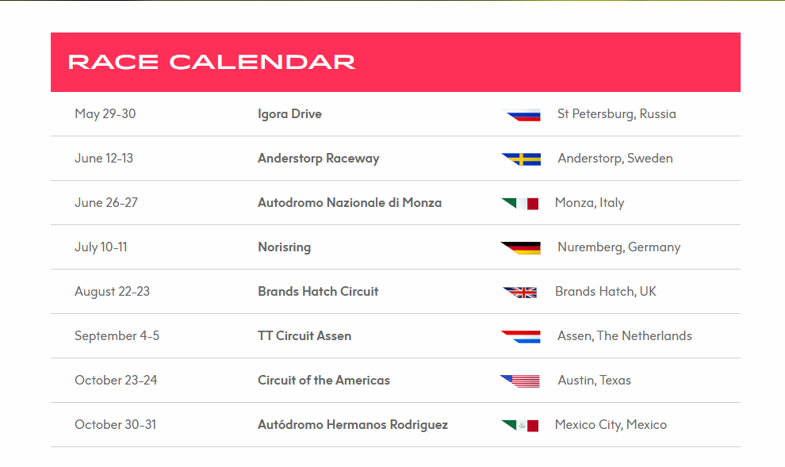The height and width of the screenshot is (467, 785).
Task: Select Brands Hatch Circuit
Action: (318, 291)
